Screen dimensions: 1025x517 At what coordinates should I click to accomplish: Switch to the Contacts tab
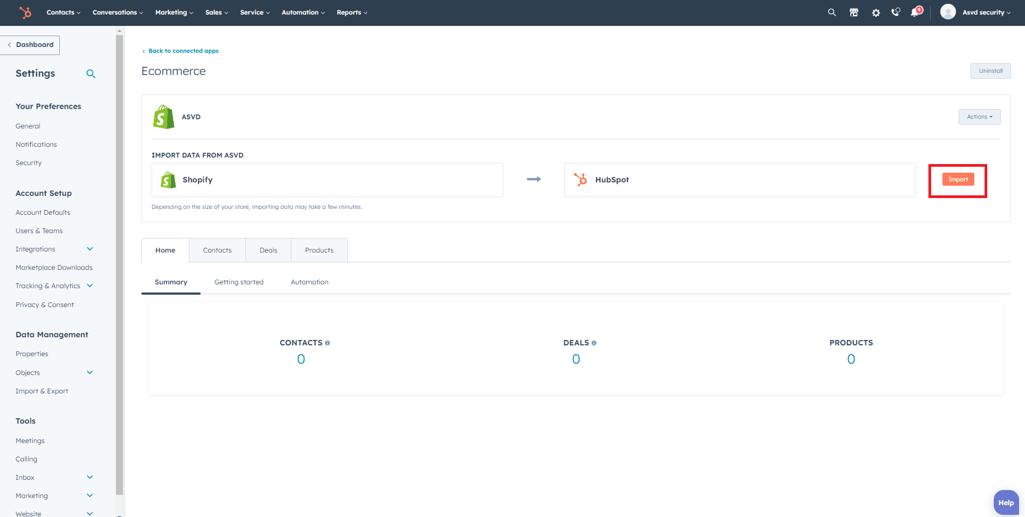(x=217, y=250)
